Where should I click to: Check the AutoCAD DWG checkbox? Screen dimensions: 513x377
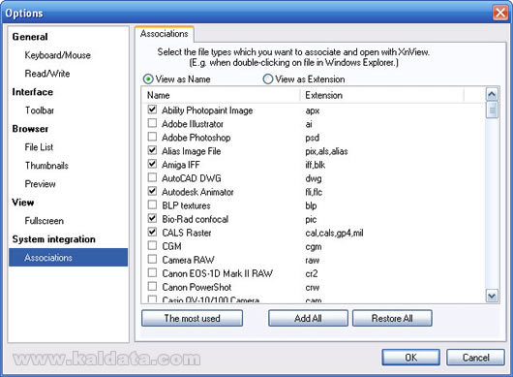[x=152, y=177]
